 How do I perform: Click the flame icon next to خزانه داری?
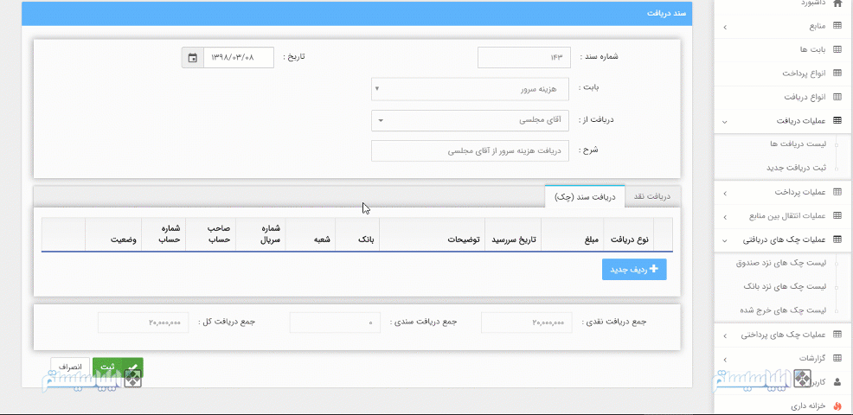(x=837, y=405)
